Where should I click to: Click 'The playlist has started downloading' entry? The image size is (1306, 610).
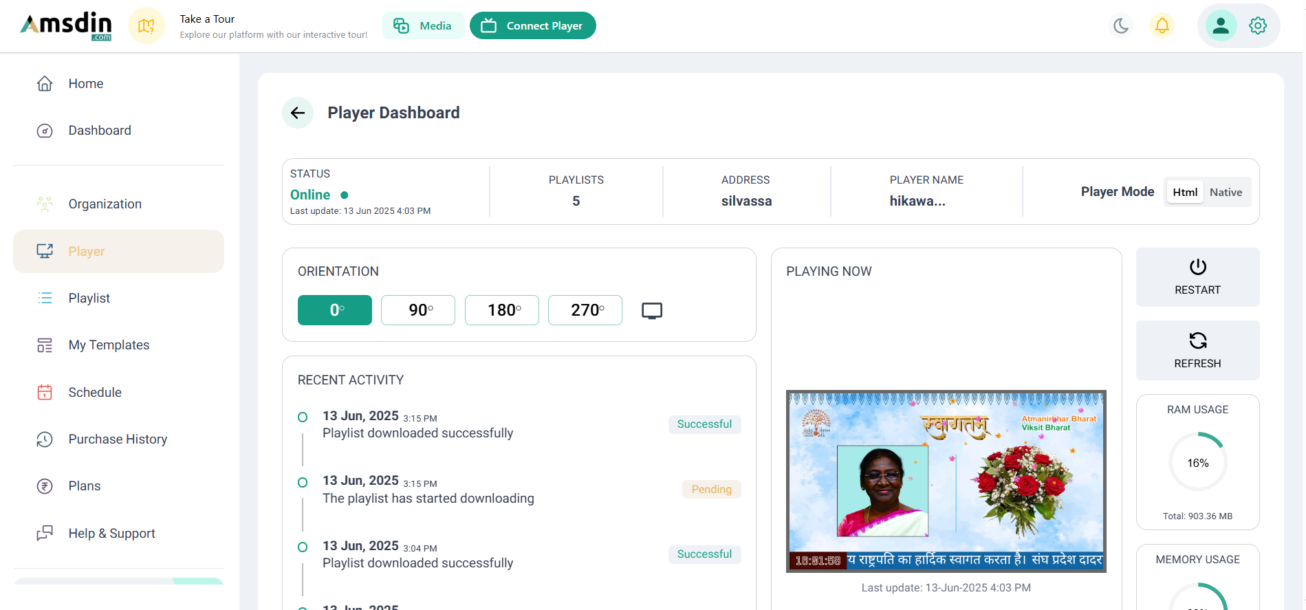(428, 499)
